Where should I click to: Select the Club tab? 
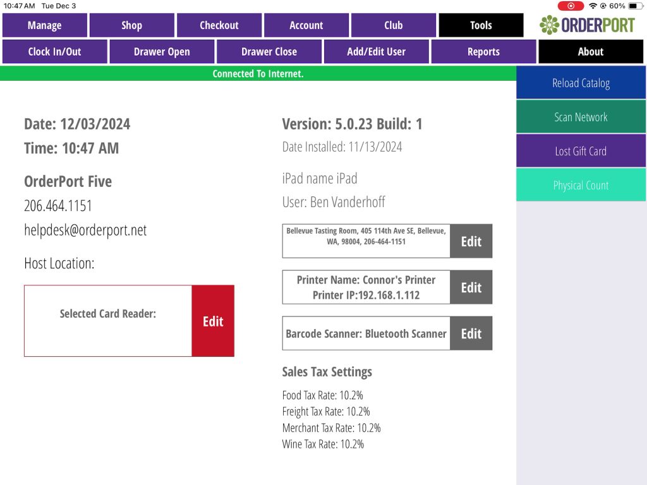coord(393,25)
